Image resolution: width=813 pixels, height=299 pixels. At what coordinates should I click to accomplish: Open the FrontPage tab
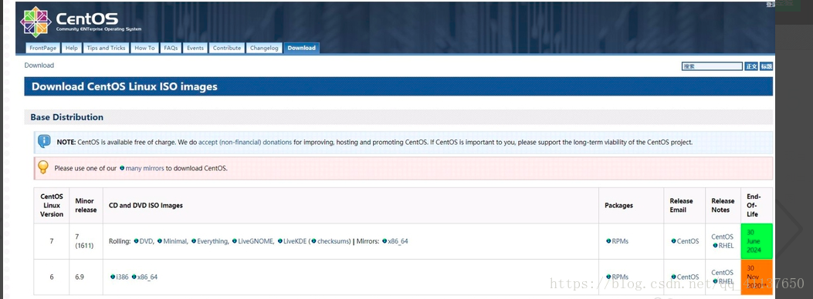[x=43, y=48]
